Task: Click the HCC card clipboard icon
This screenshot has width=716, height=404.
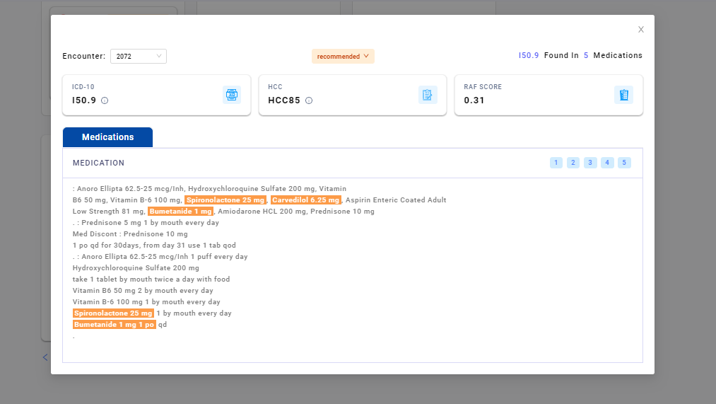Action: pos(428,95)
